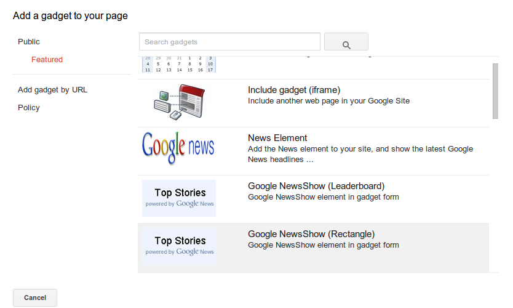
Task: Switch to the Featured subcategory
Action: (47, 60)
